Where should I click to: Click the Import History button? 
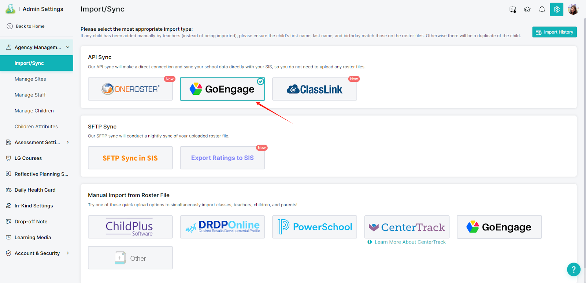555,32
